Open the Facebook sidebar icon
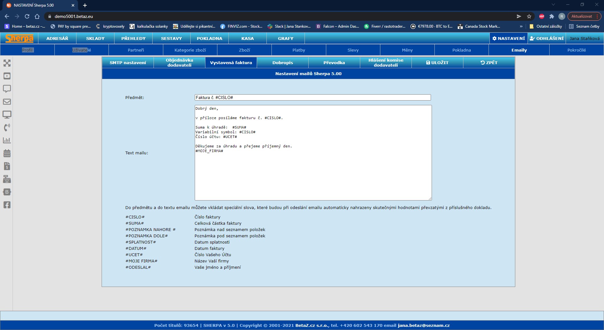Image resolution: width=604 pixels, height=330 pixels. point(7,205)
